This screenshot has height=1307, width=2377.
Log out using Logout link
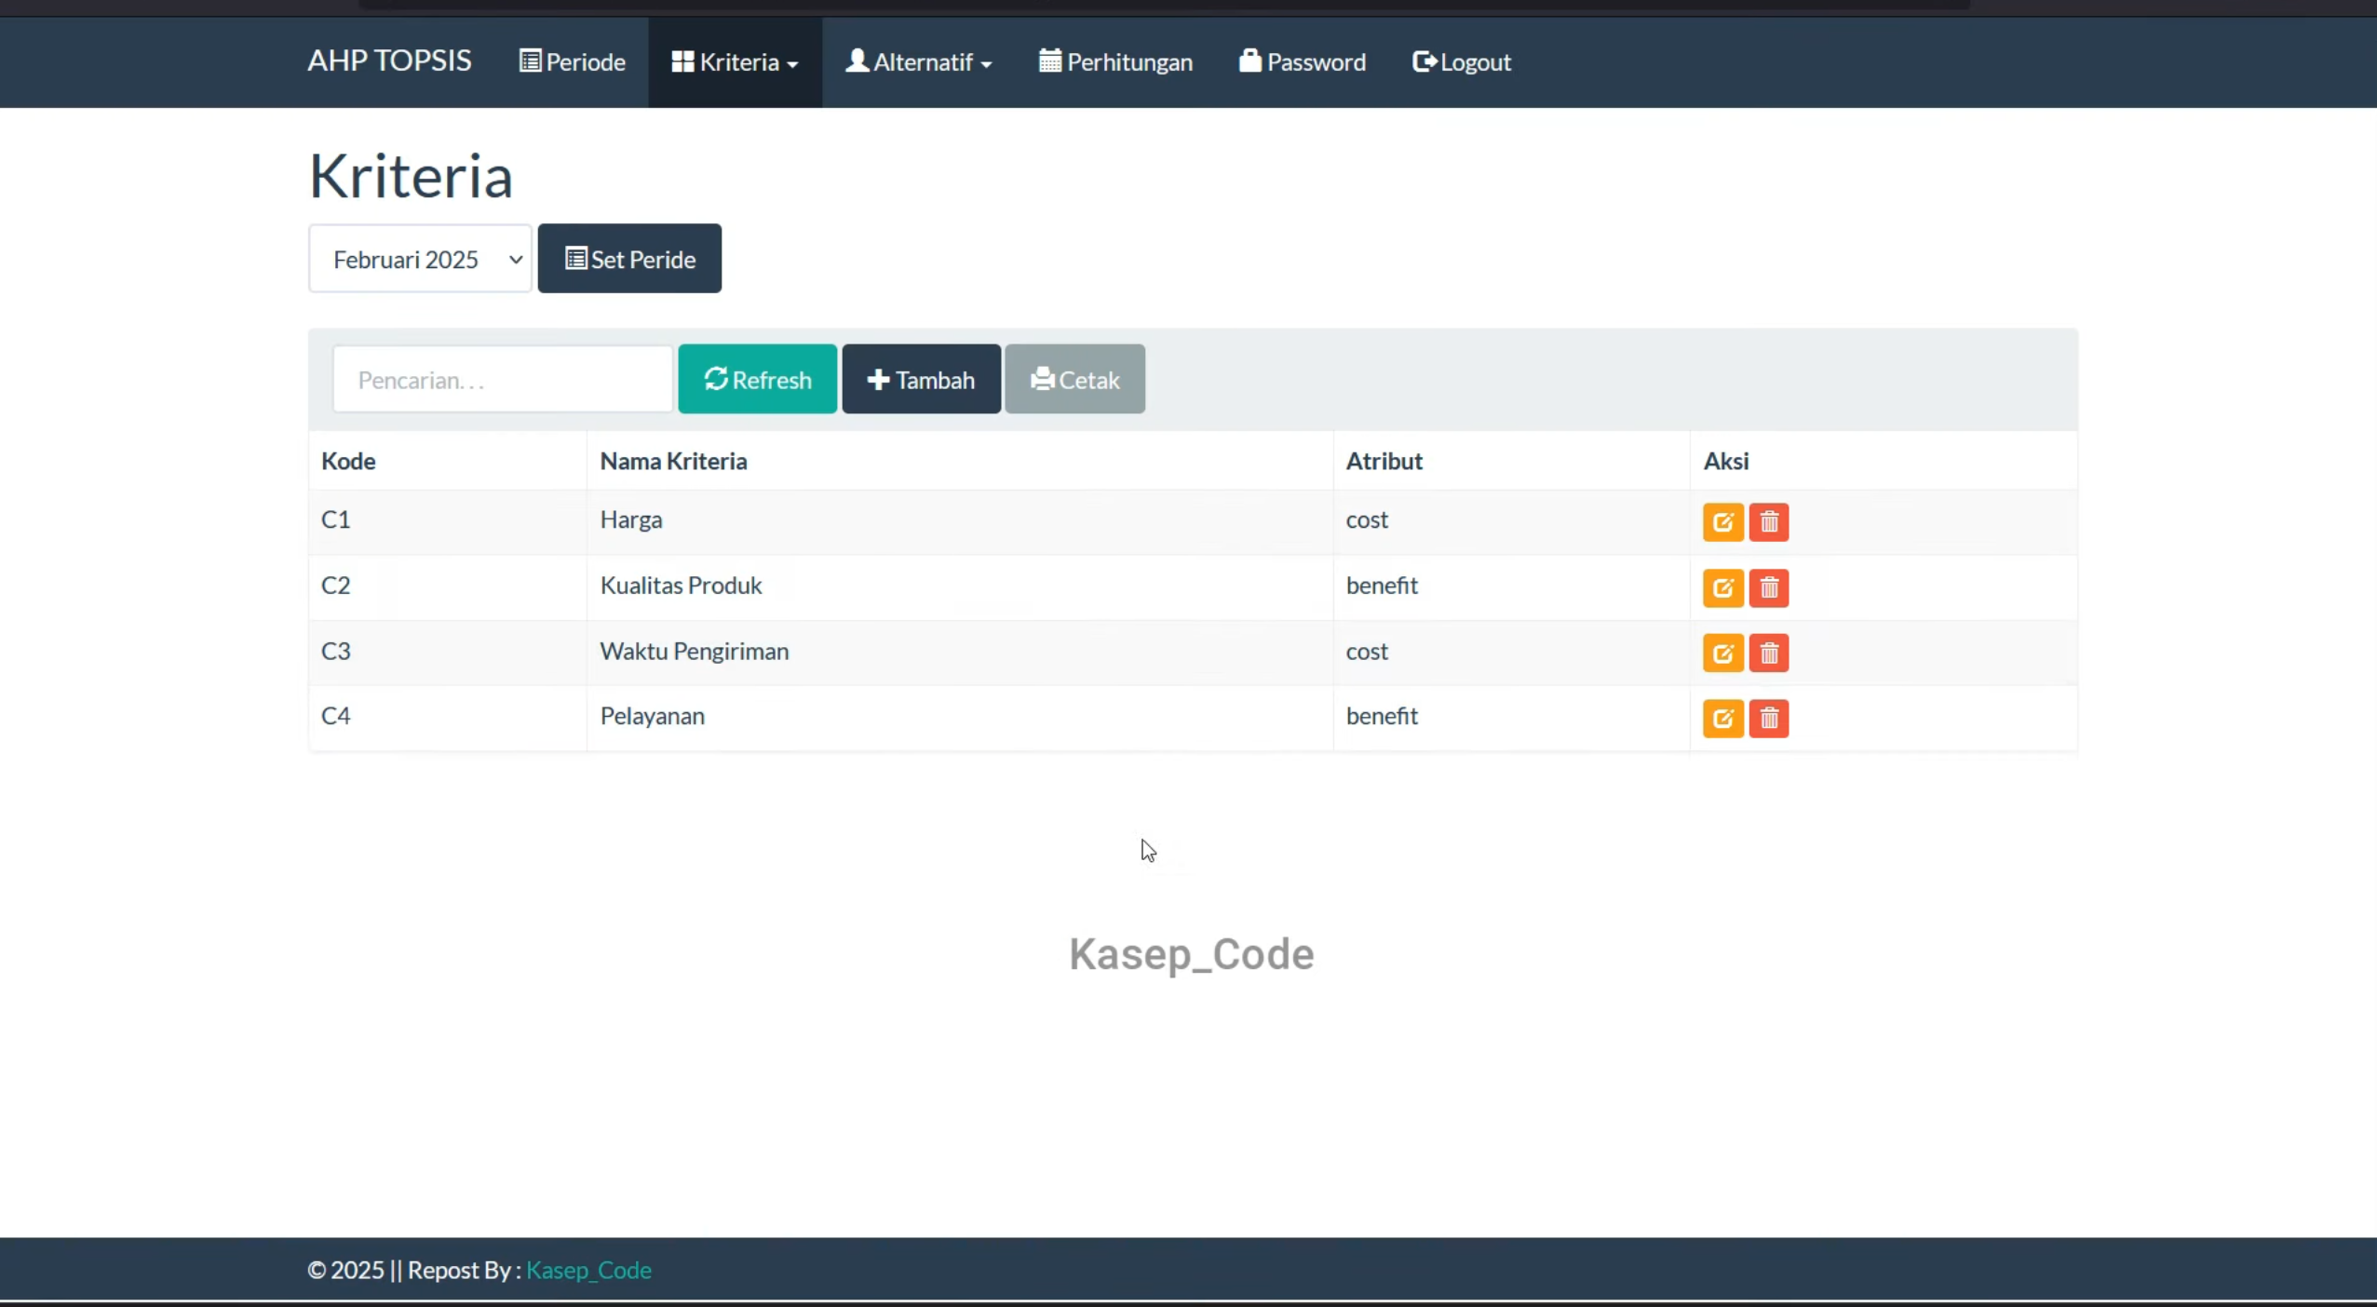coord(1461,62)
